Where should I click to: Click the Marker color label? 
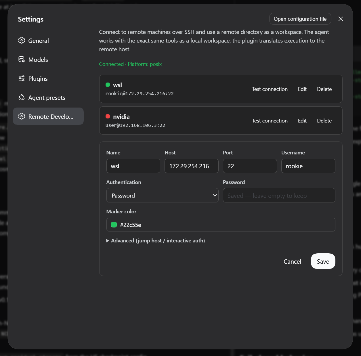coord(121,212)
